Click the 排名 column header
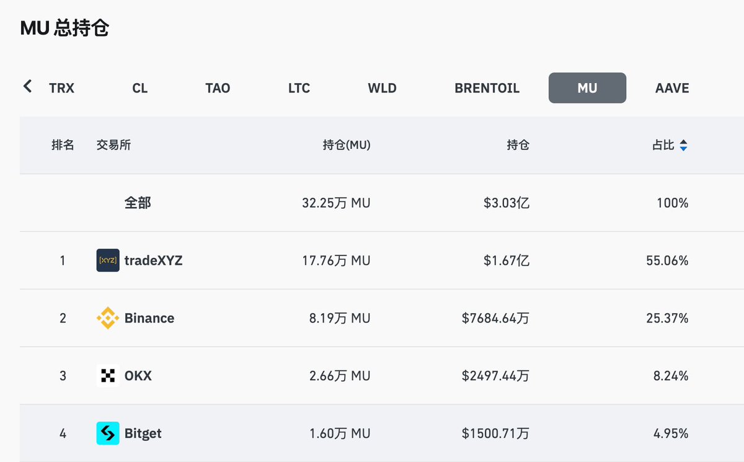The height and width of the screenshot is (462, 744). [63, 145]
